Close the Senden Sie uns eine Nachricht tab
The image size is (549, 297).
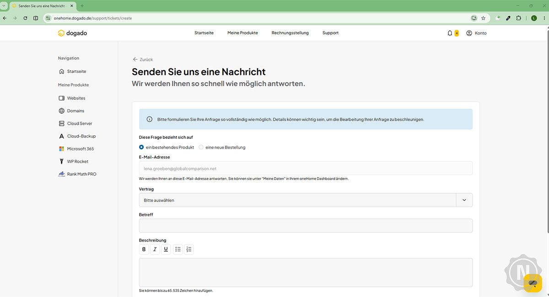point(71,6)
